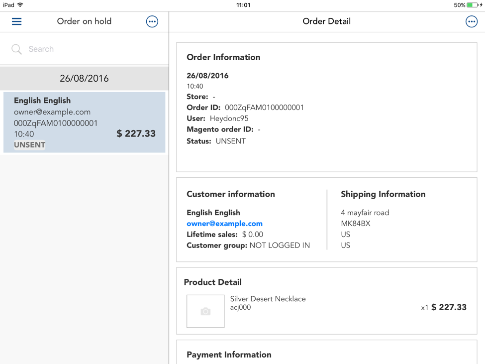Click the Status UNSENT value in Order Information
The height and width of the screenshot is (364, 485).
231,141
